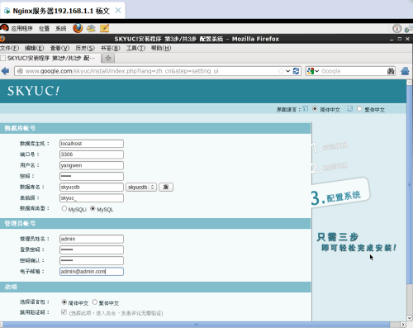
Task: Open the 文件(F) menu
Action: (10, 48)
